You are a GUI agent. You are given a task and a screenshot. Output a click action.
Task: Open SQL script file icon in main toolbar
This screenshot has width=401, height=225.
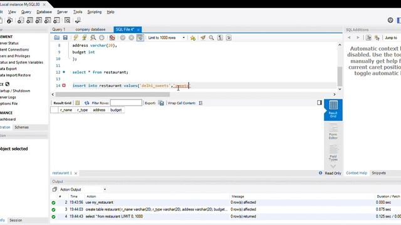(x=9, y=21)
